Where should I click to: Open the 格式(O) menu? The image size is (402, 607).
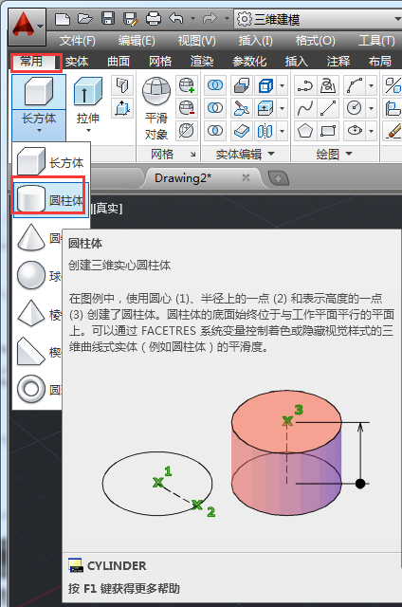click(316, 40)
